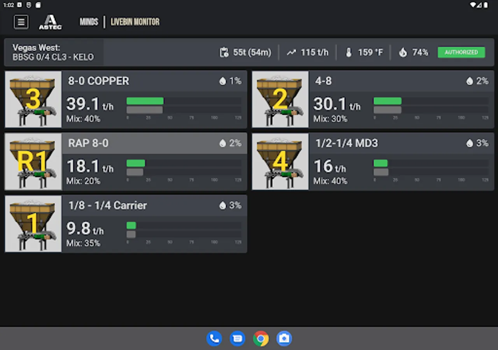The image size is (498, 350).
Task: Click the 39.1 t/h rate value
Action: tap(90, 104)
